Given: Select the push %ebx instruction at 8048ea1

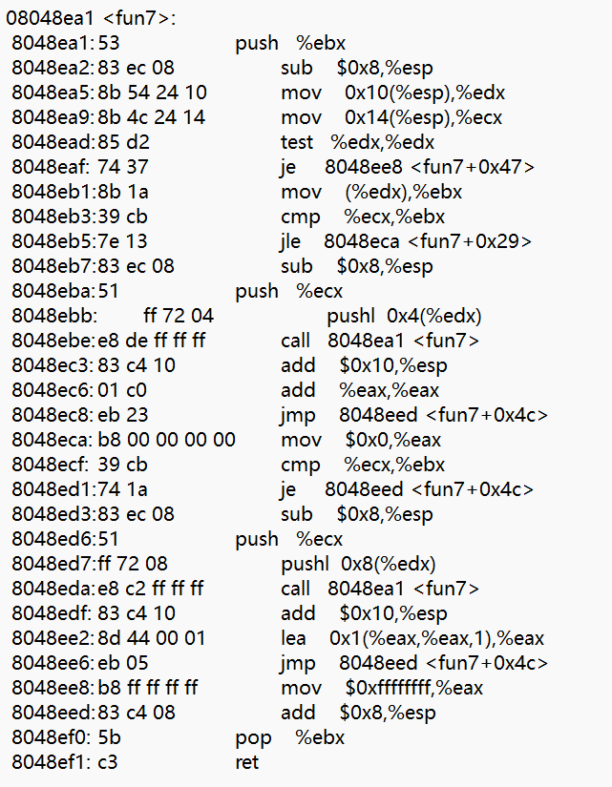Looking at the screenshot, I should (x=290, y=44).
